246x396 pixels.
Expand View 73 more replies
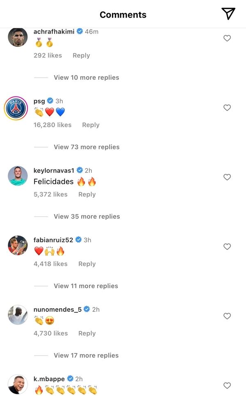point(87,147)
